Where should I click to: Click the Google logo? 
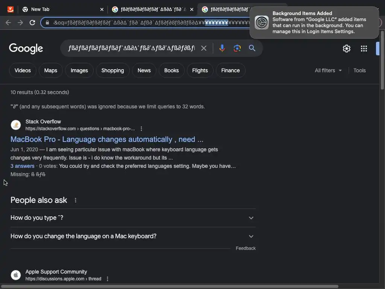tap(26, 49)
